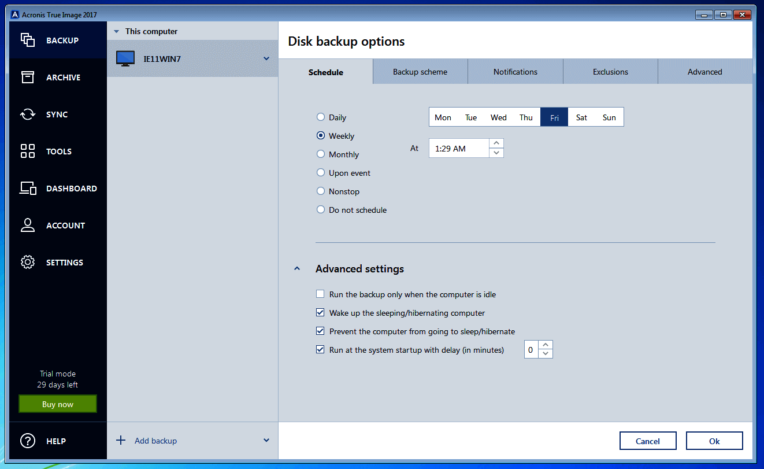Click the Archive box icon

(x=28, y=77)
